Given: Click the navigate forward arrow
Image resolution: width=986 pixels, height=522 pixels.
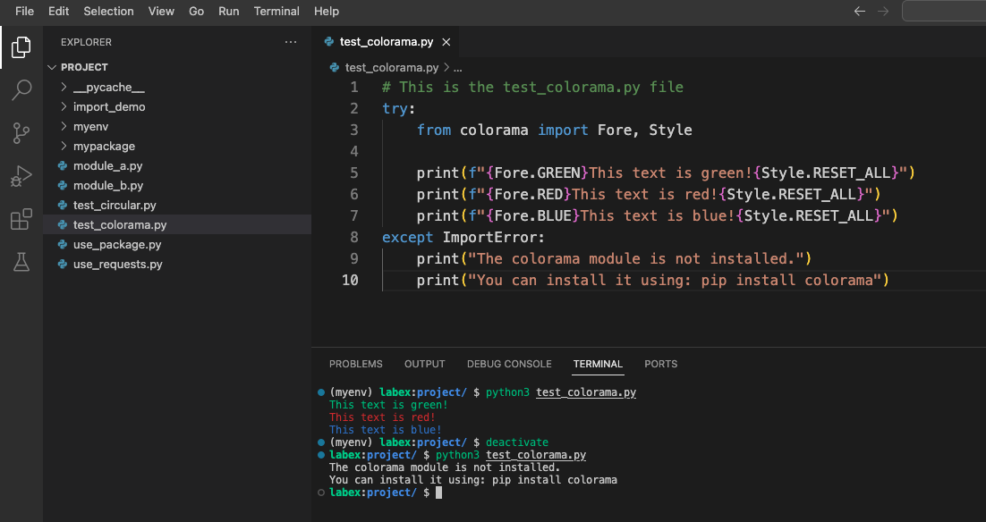Looking at the screenshot, I should coord(882,11).
